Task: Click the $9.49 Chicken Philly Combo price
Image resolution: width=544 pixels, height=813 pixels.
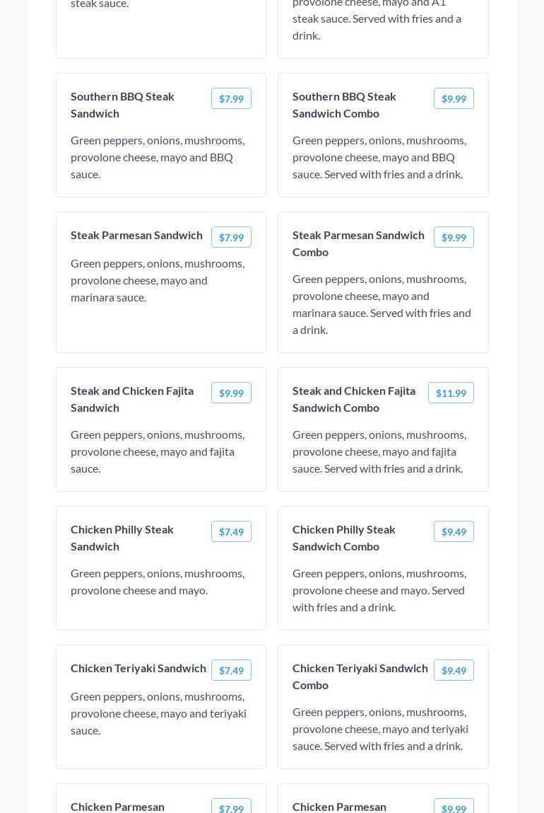Action: click(454, 532)
